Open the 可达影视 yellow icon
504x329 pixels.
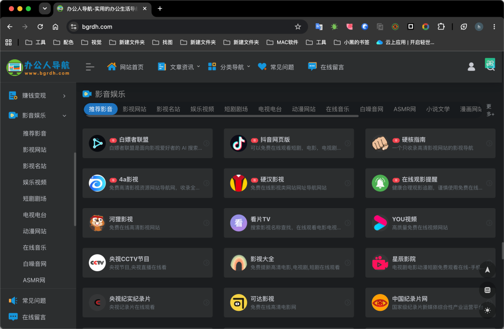[238, 303]
